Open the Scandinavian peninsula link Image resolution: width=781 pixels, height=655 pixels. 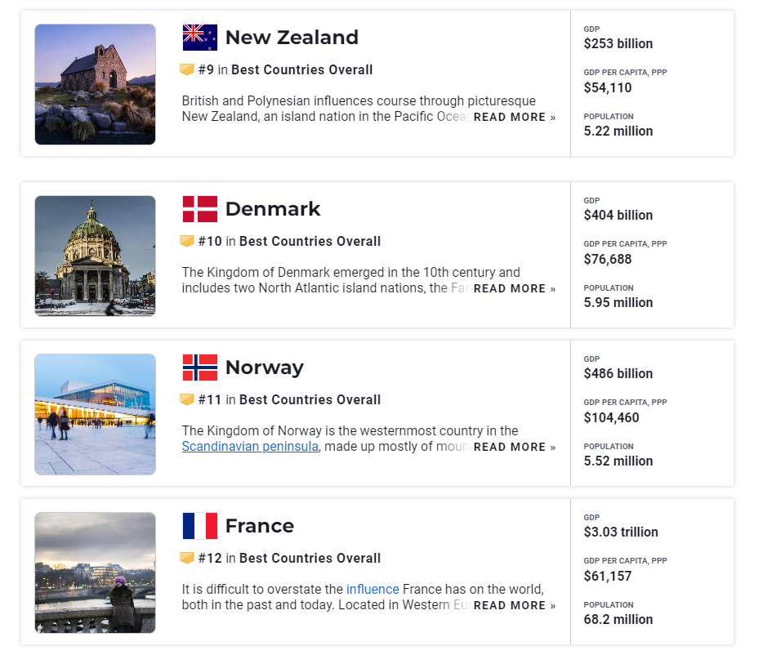click(x=250, y=446)
